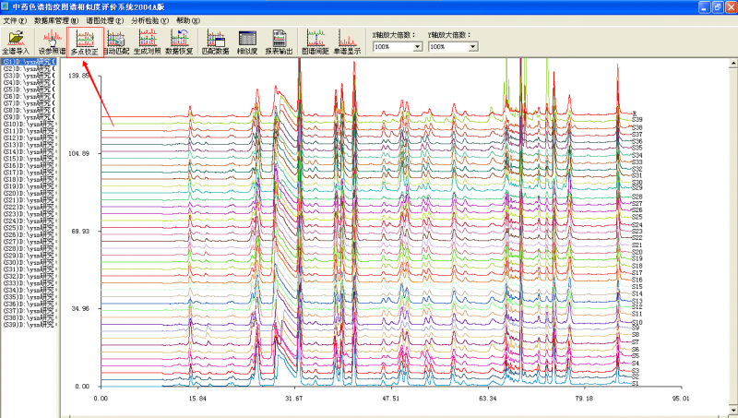The width and height of the screenshot is (738, 418).
Task: Click the 报表输出 report export icon
Action: (280, 42)
